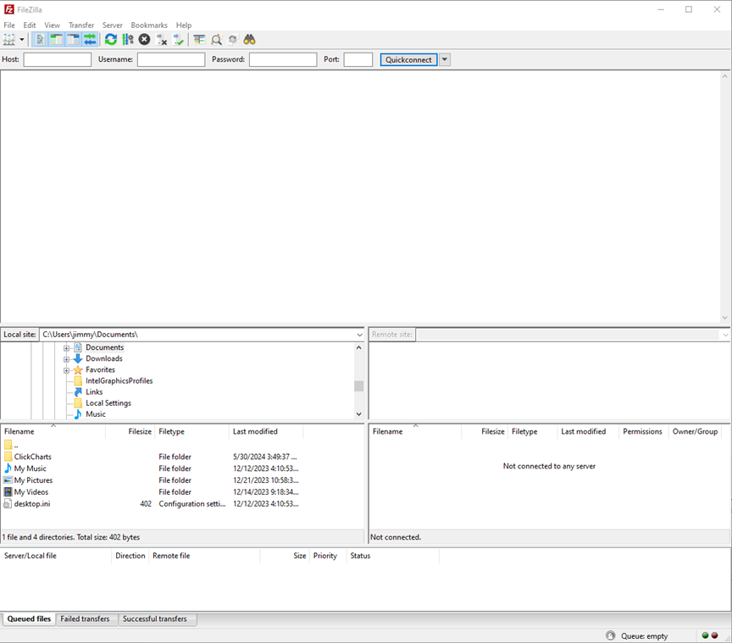Screen dimensions: 732x643
Task: Click the local directory tree scrollbar thumb
Action: 358,386
